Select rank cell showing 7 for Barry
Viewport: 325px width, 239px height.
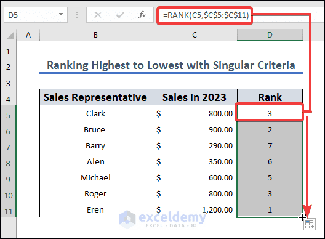270,145
